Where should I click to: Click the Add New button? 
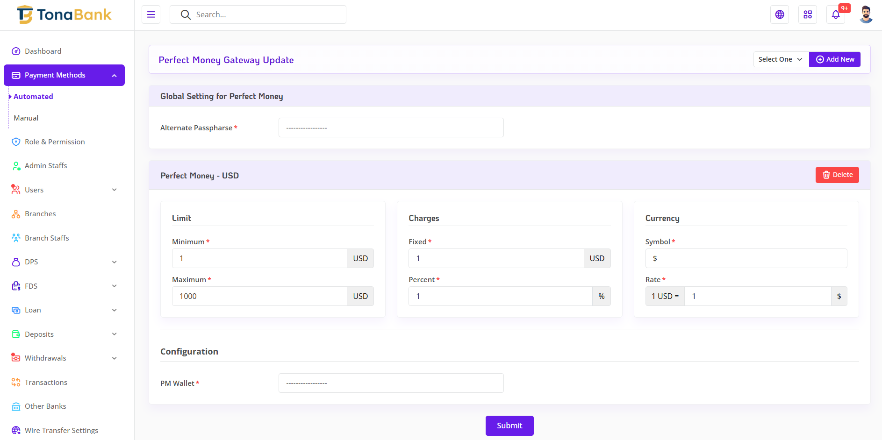pyautogui.click(x=834, y=59)
